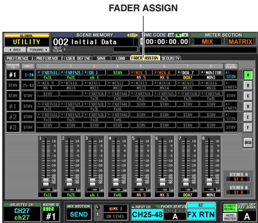Click the time code play icon
The width and height of the screenshot is (258, 223).
[x=185, y=35]
